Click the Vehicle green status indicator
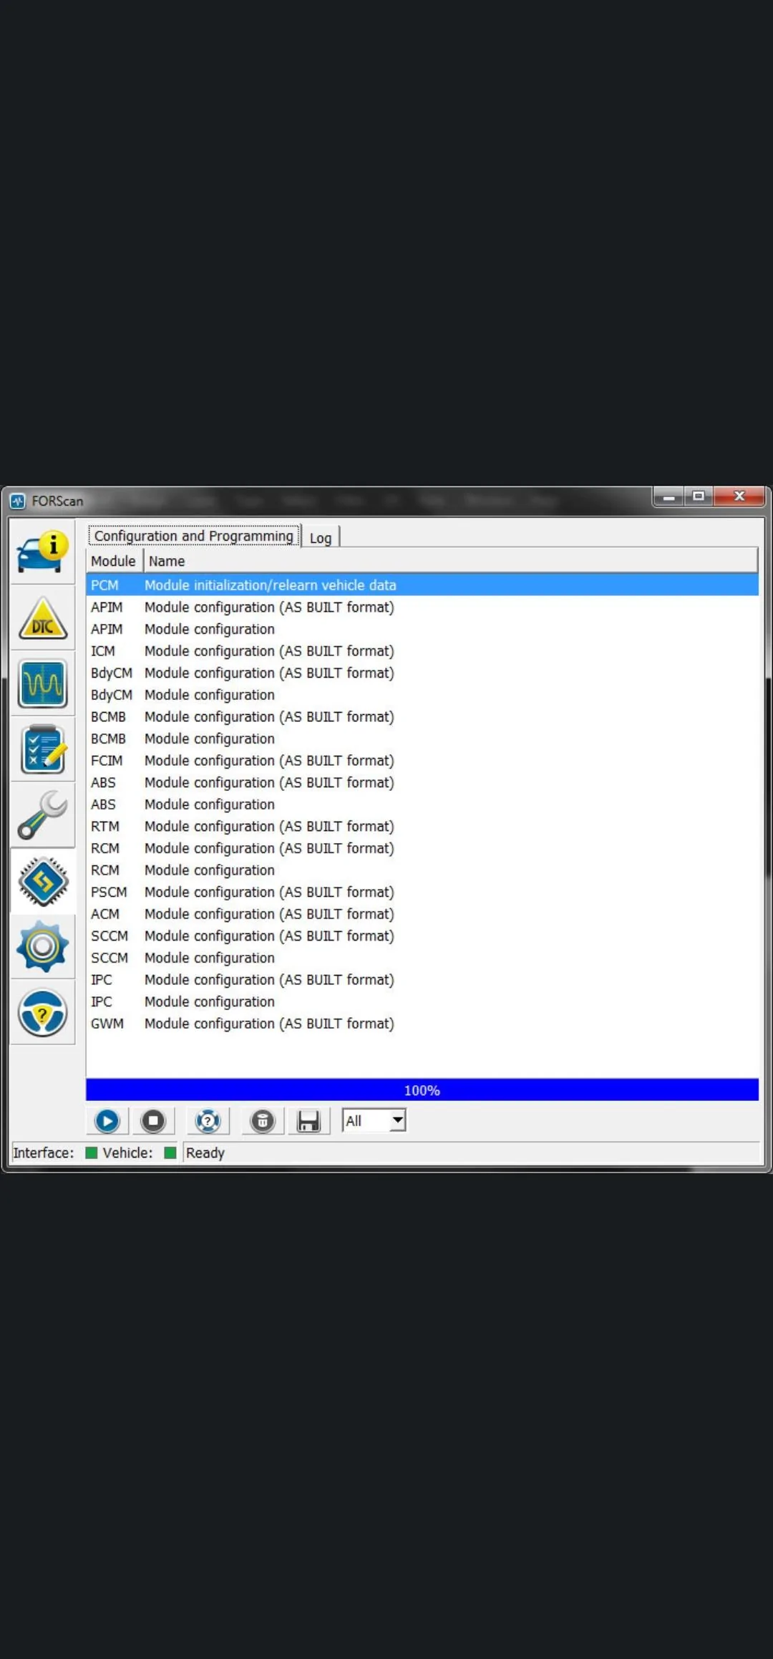This screenshot has width=773, height=1659. click(x=170, y=1153)
